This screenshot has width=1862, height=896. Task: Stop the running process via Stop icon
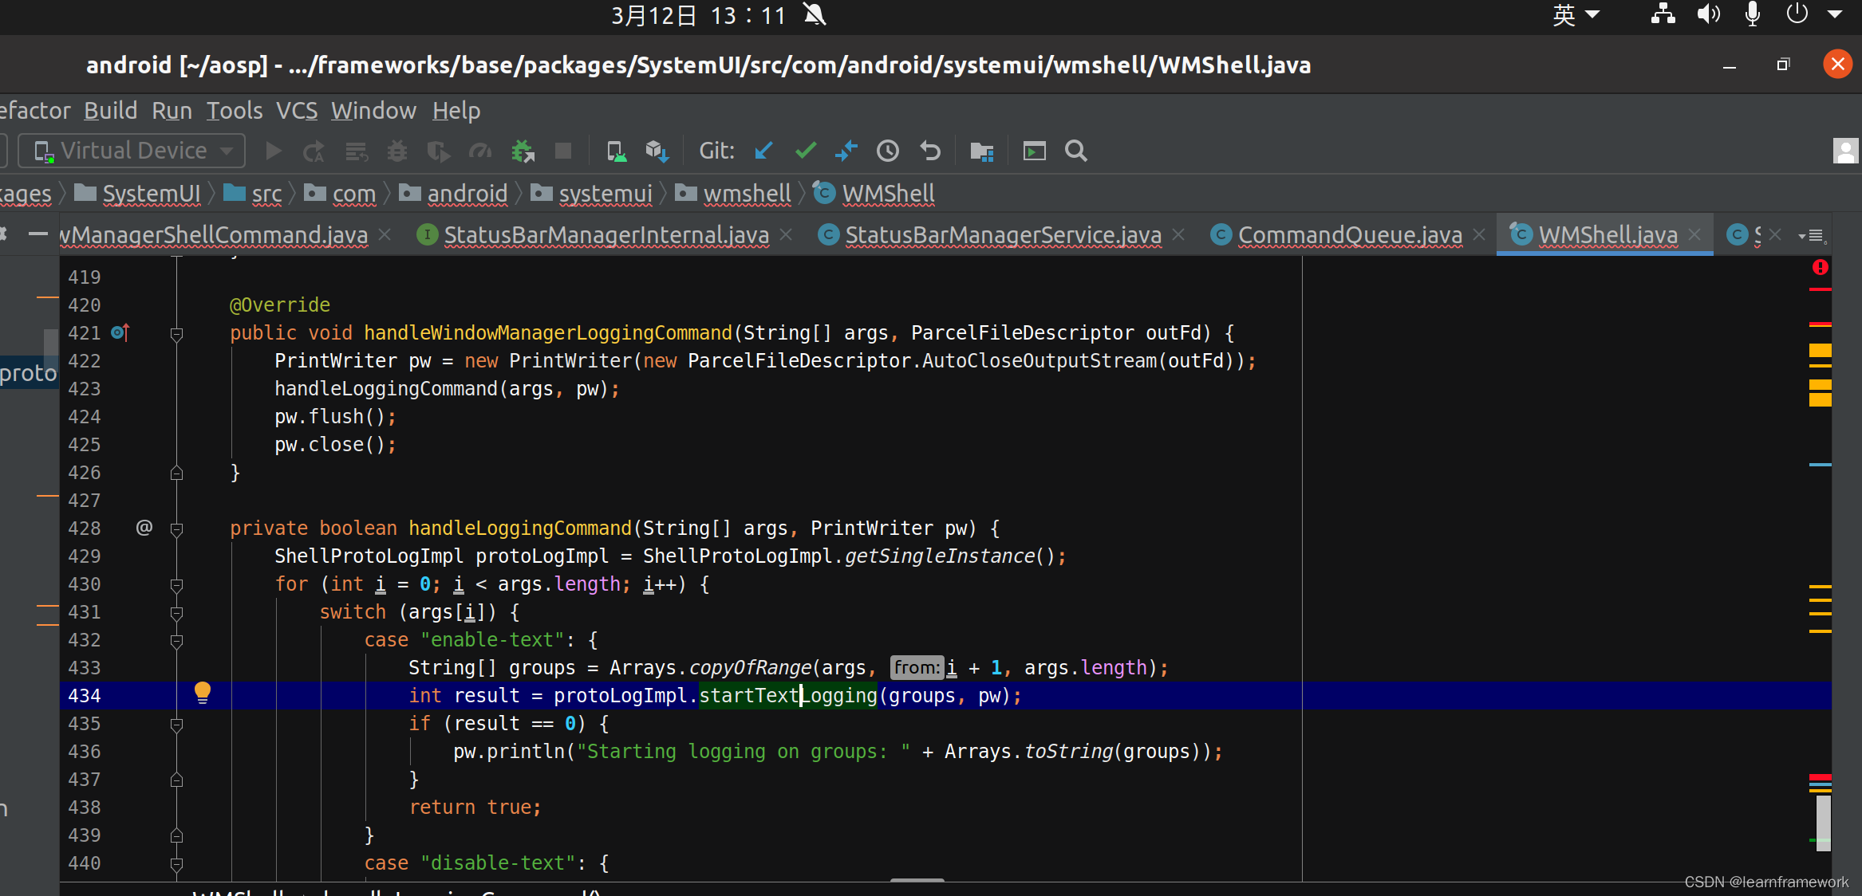click(564, 151)
